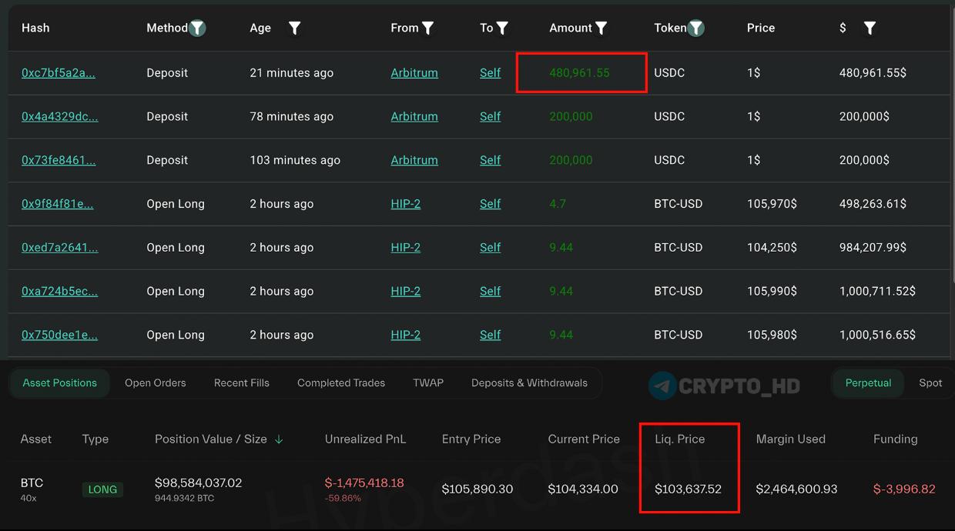Select the 1,000,516.65$ value

coord(877,336)
